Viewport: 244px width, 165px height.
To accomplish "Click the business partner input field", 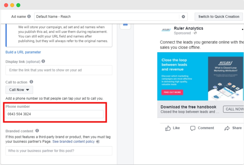I will pyautogui.click(x=59, y=151).
